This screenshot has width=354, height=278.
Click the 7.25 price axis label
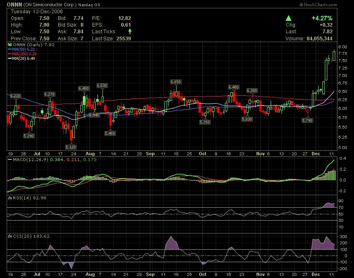(x=343, y=68)
